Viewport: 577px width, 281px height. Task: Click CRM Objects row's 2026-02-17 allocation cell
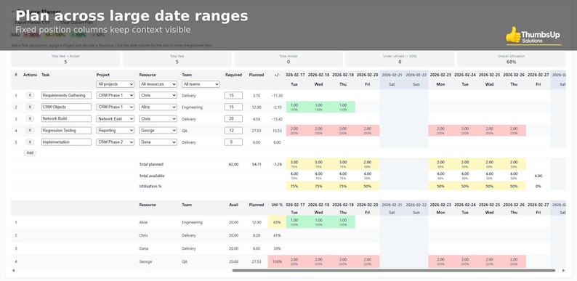coord(294,107)
